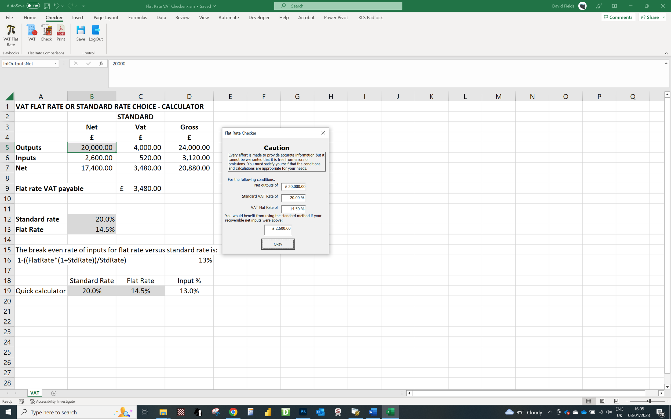671x419 pixels.
Task: Switch to the Formulas ribbon tab
Action: tap(138, 17)
